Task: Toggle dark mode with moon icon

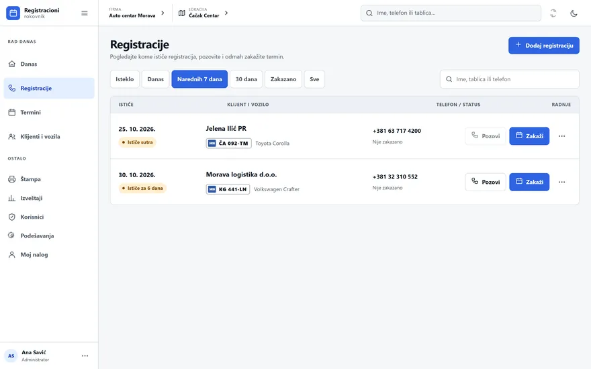Action: pyautogui.click(x=574, y=13)
